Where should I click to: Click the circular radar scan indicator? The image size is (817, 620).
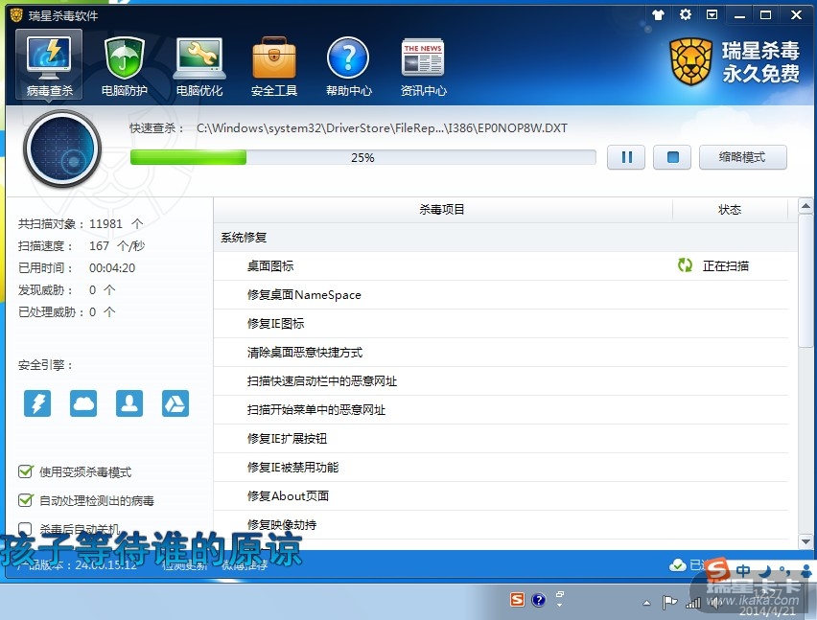coord(62,149)
